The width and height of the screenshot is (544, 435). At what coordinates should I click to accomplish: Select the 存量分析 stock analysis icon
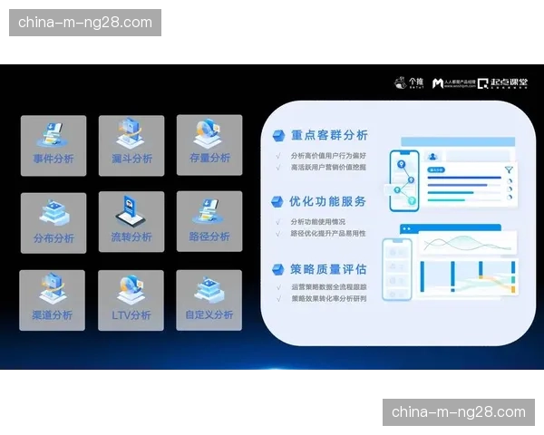209,145
